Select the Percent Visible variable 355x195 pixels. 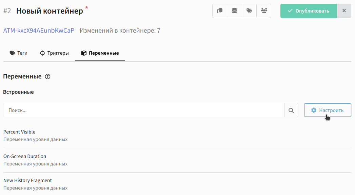tap(177, 136)
